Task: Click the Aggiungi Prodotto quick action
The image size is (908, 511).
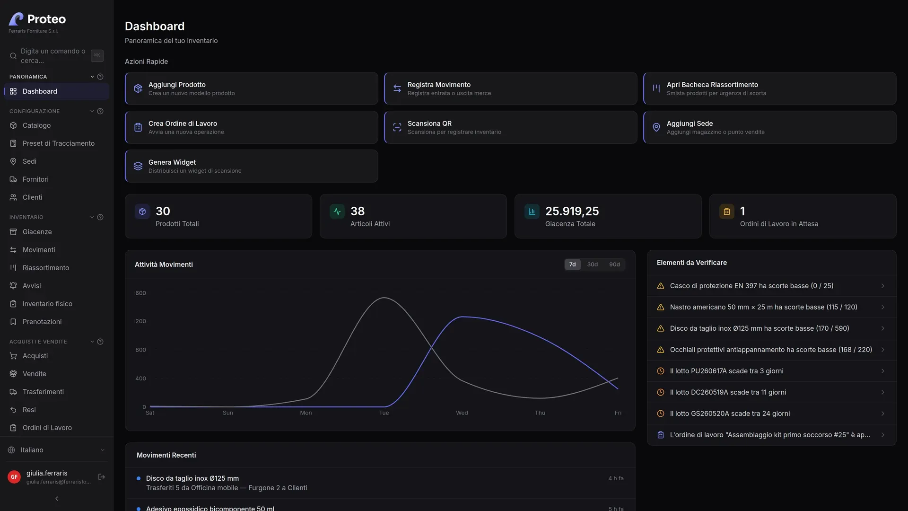Action: (x=252, y=88)
